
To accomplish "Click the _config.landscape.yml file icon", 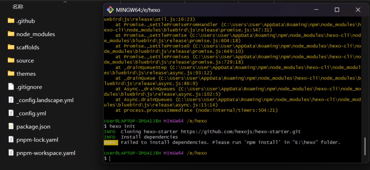I will coord(11,100).
